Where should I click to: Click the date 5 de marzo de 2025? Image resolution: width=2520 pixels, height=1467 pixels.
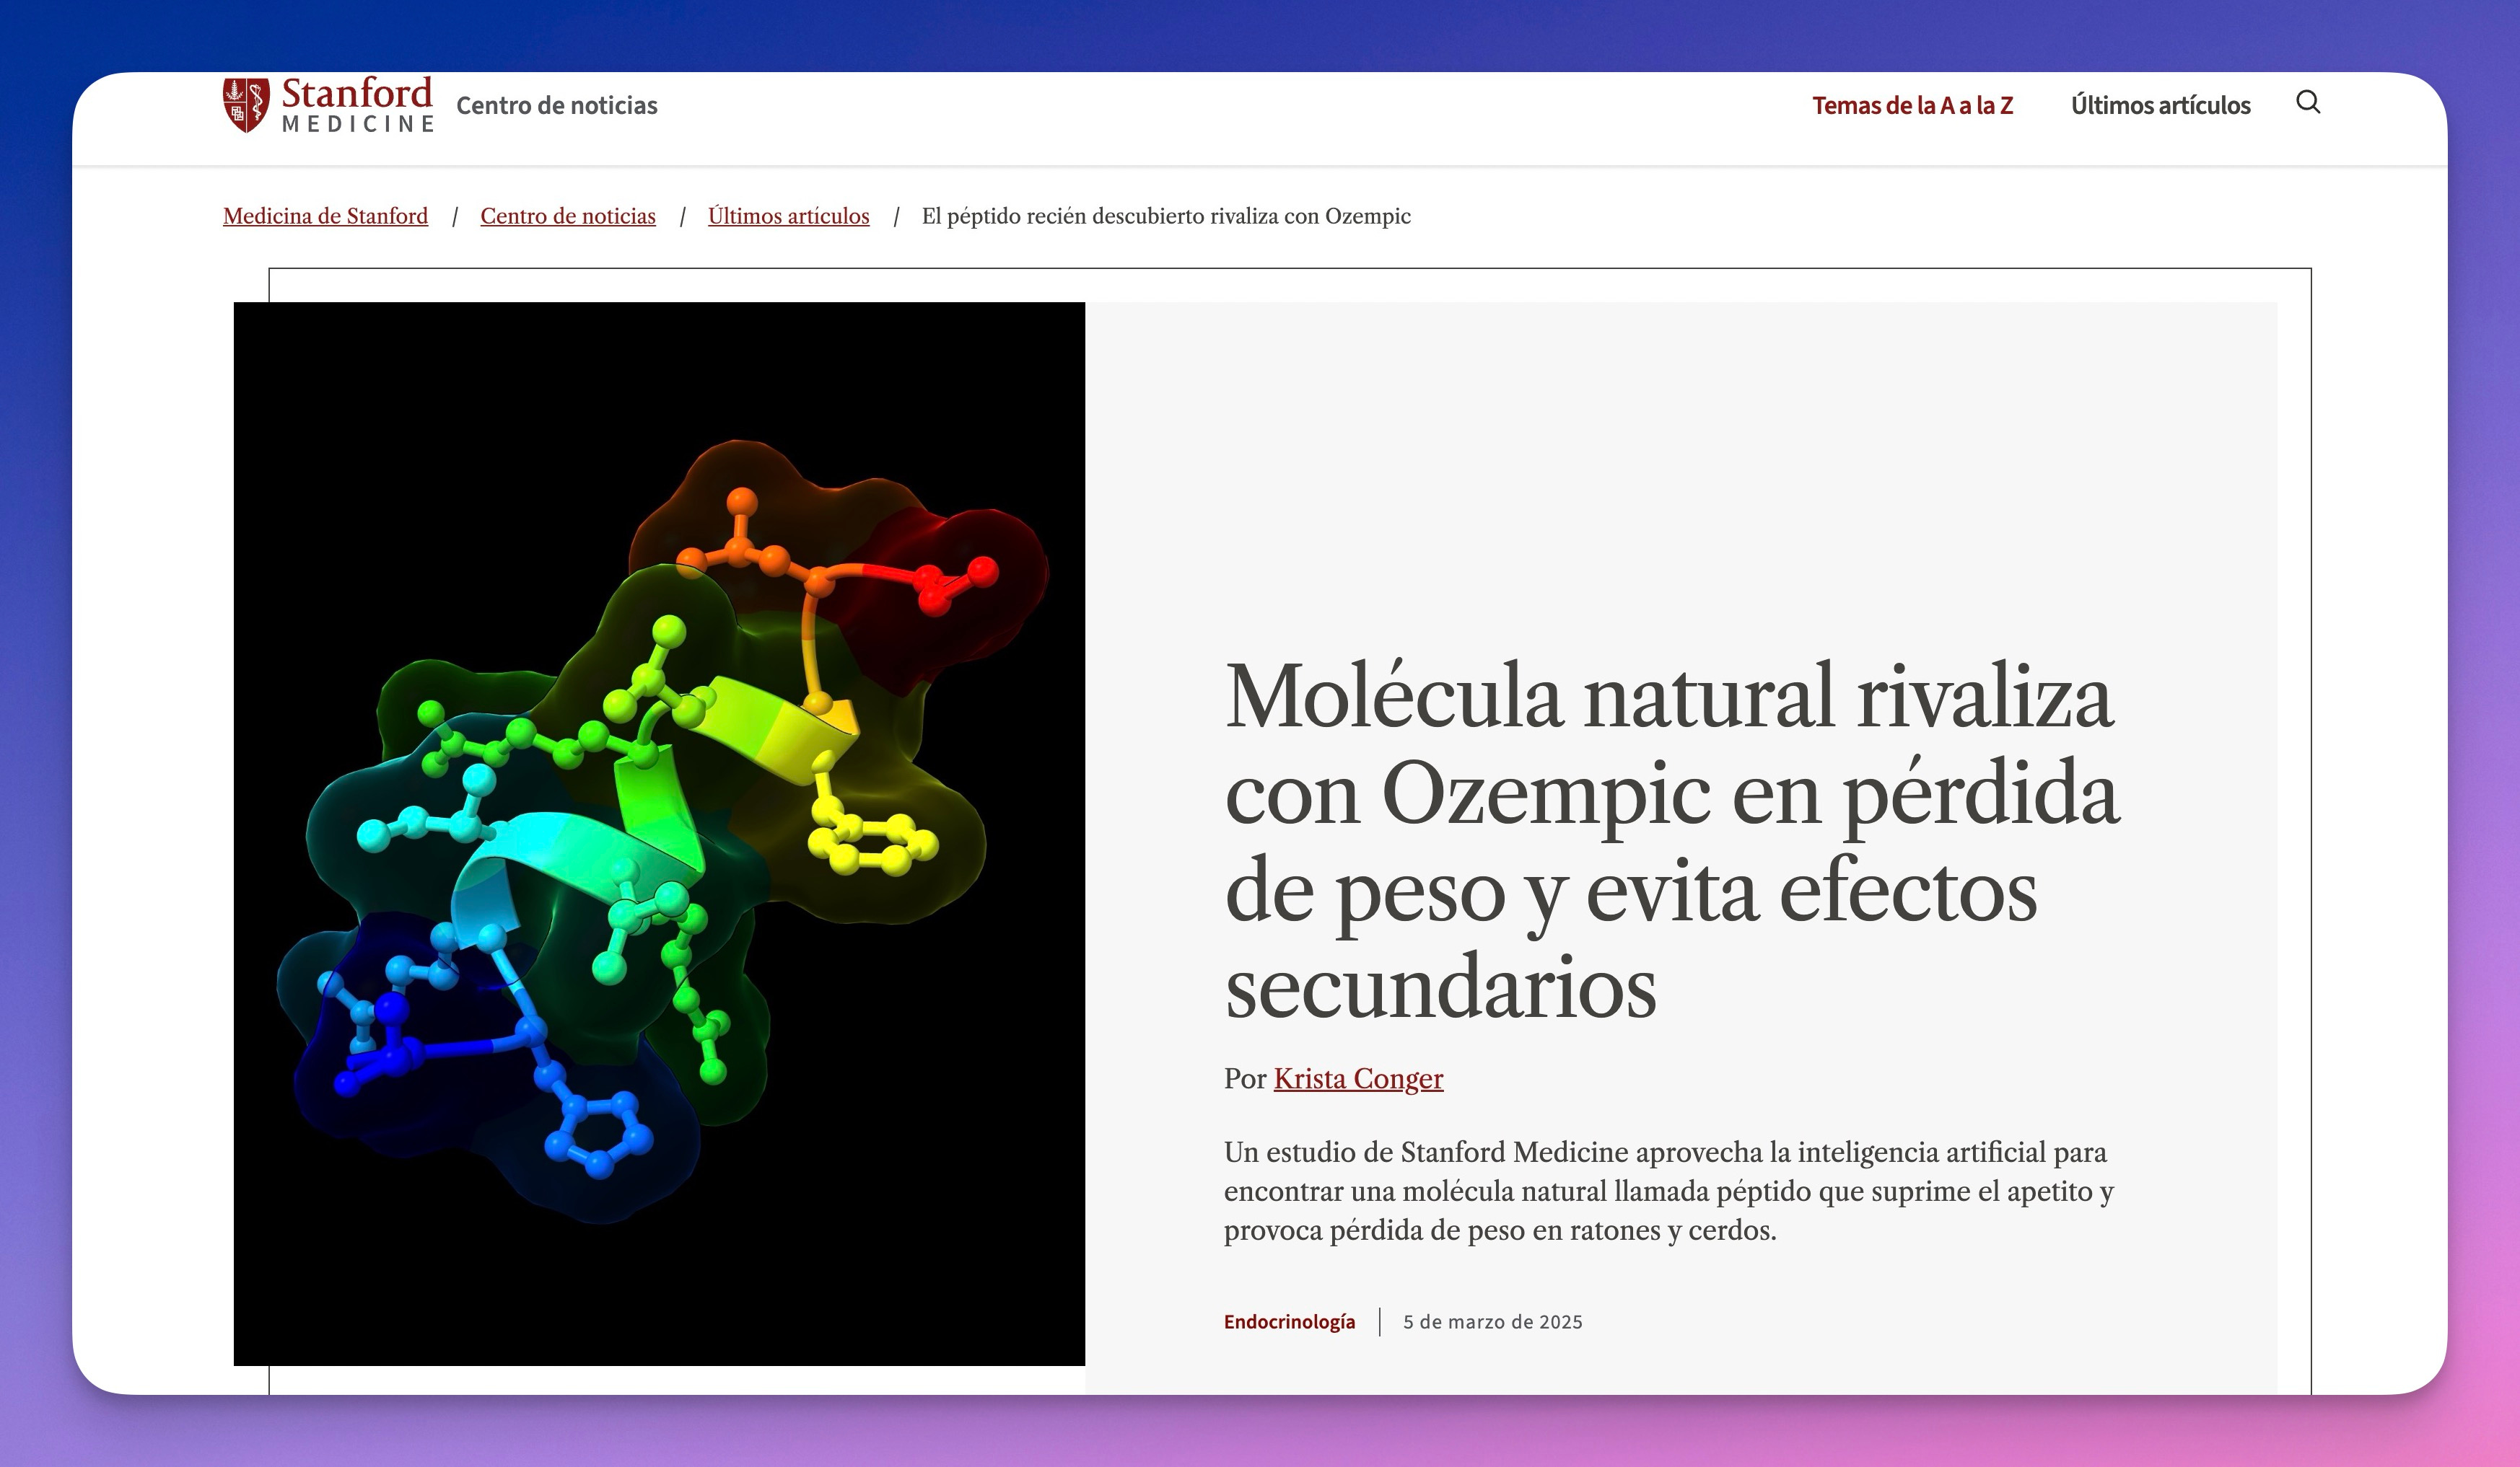coord(1492,1321)
